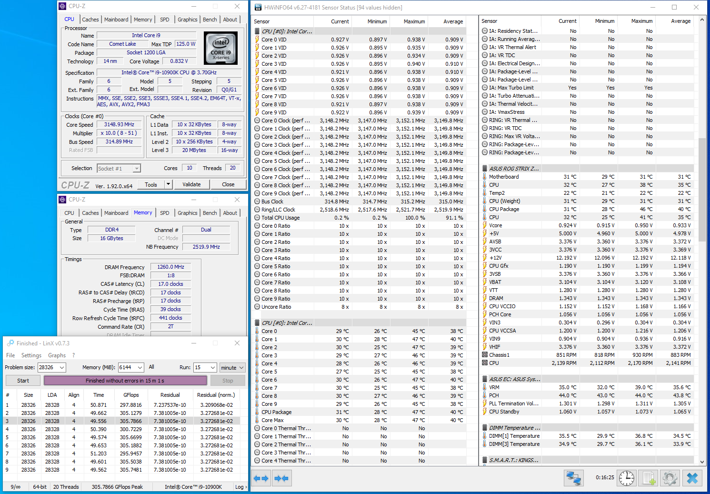This screenshot has height=494, width=710.
Task: Click the blue X close-sensors icon
Action: tap(692, 478)
